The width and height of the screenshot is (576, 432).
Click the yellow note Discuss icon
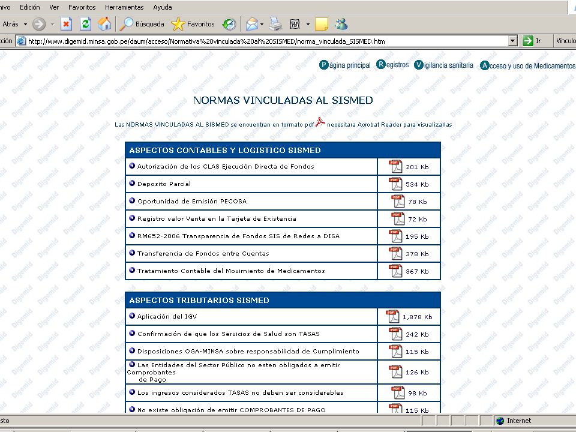tap(322, 24)
